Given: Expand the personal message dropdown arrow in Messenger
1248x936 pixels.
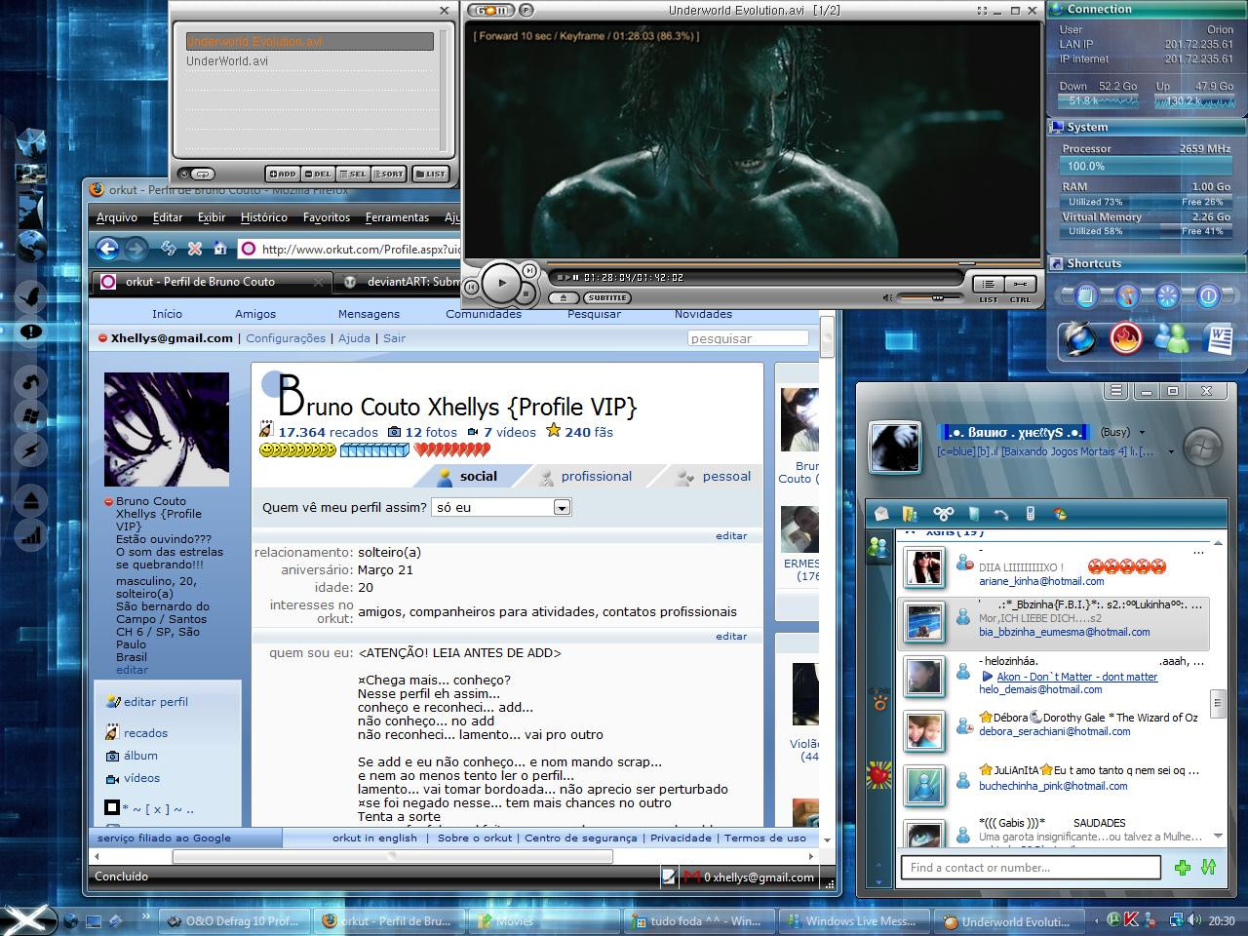Looking at the screenshot, I should [x=1171, y=451].
